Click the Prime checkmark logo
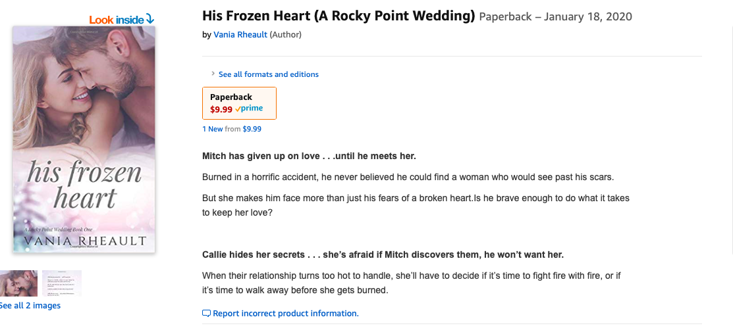Image resolution: width=733 pixels, height=336 pixels. [x=249, y=109]
